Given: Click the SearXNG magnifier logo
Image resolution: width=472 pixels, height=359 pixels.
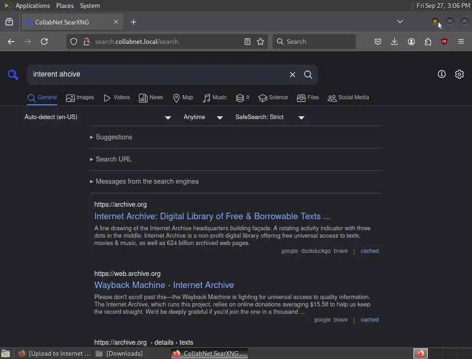Looking at the screenshot, I should point(13,74).
